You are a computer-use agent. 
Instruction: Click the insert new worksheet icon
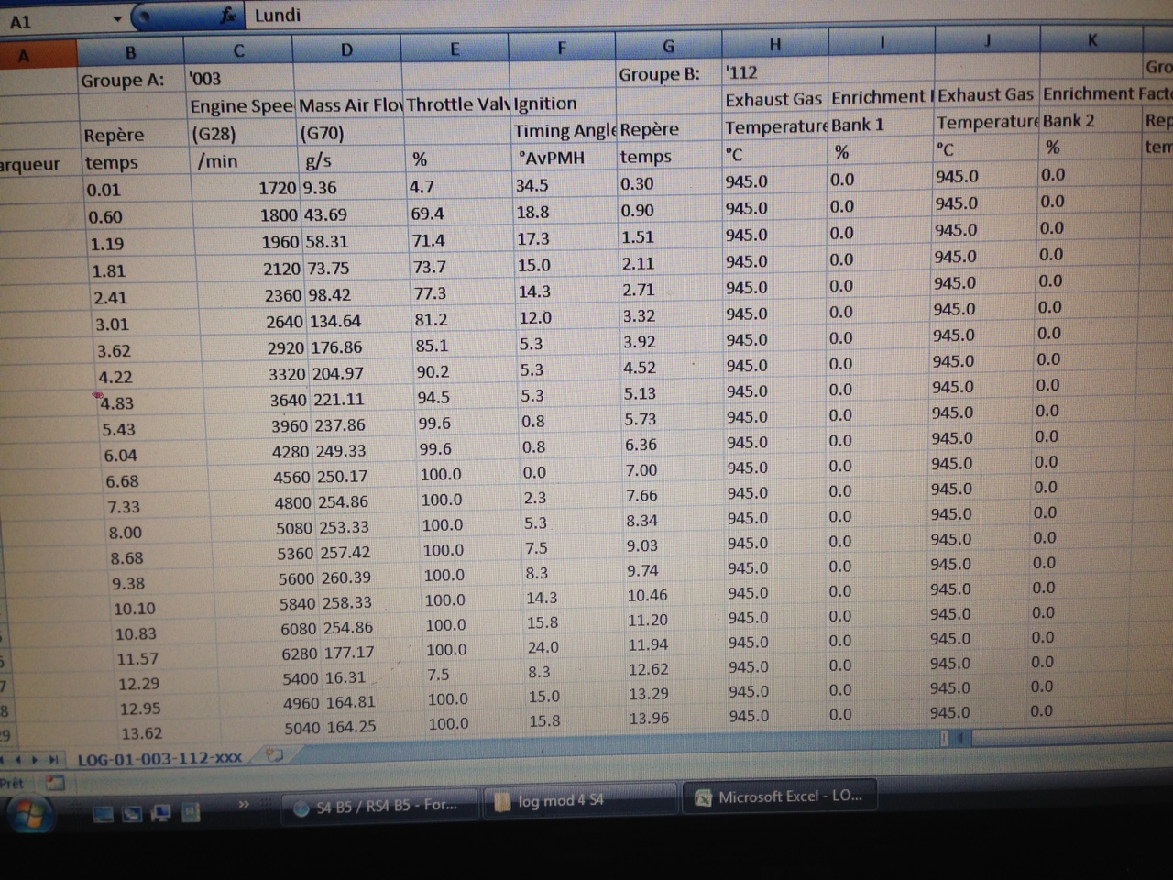pyautogui.click(x=273, y=756)
